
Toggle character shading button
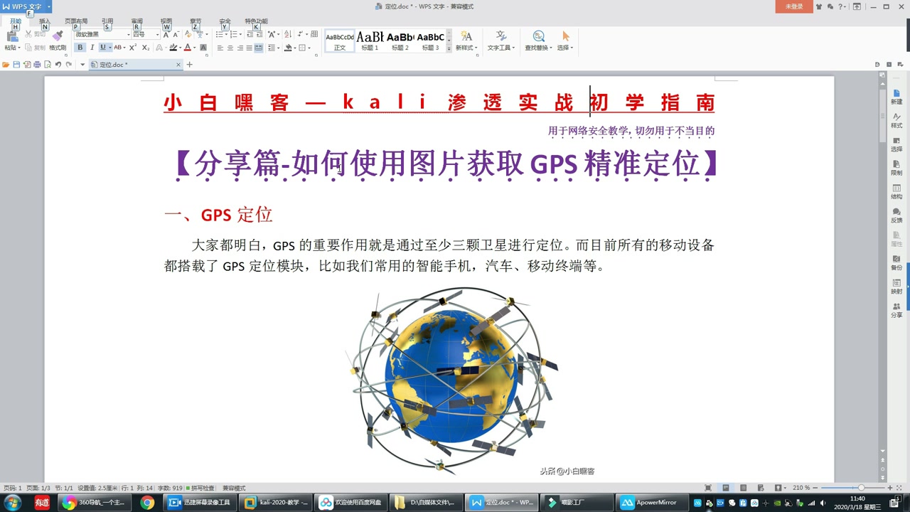click(203, 48)
